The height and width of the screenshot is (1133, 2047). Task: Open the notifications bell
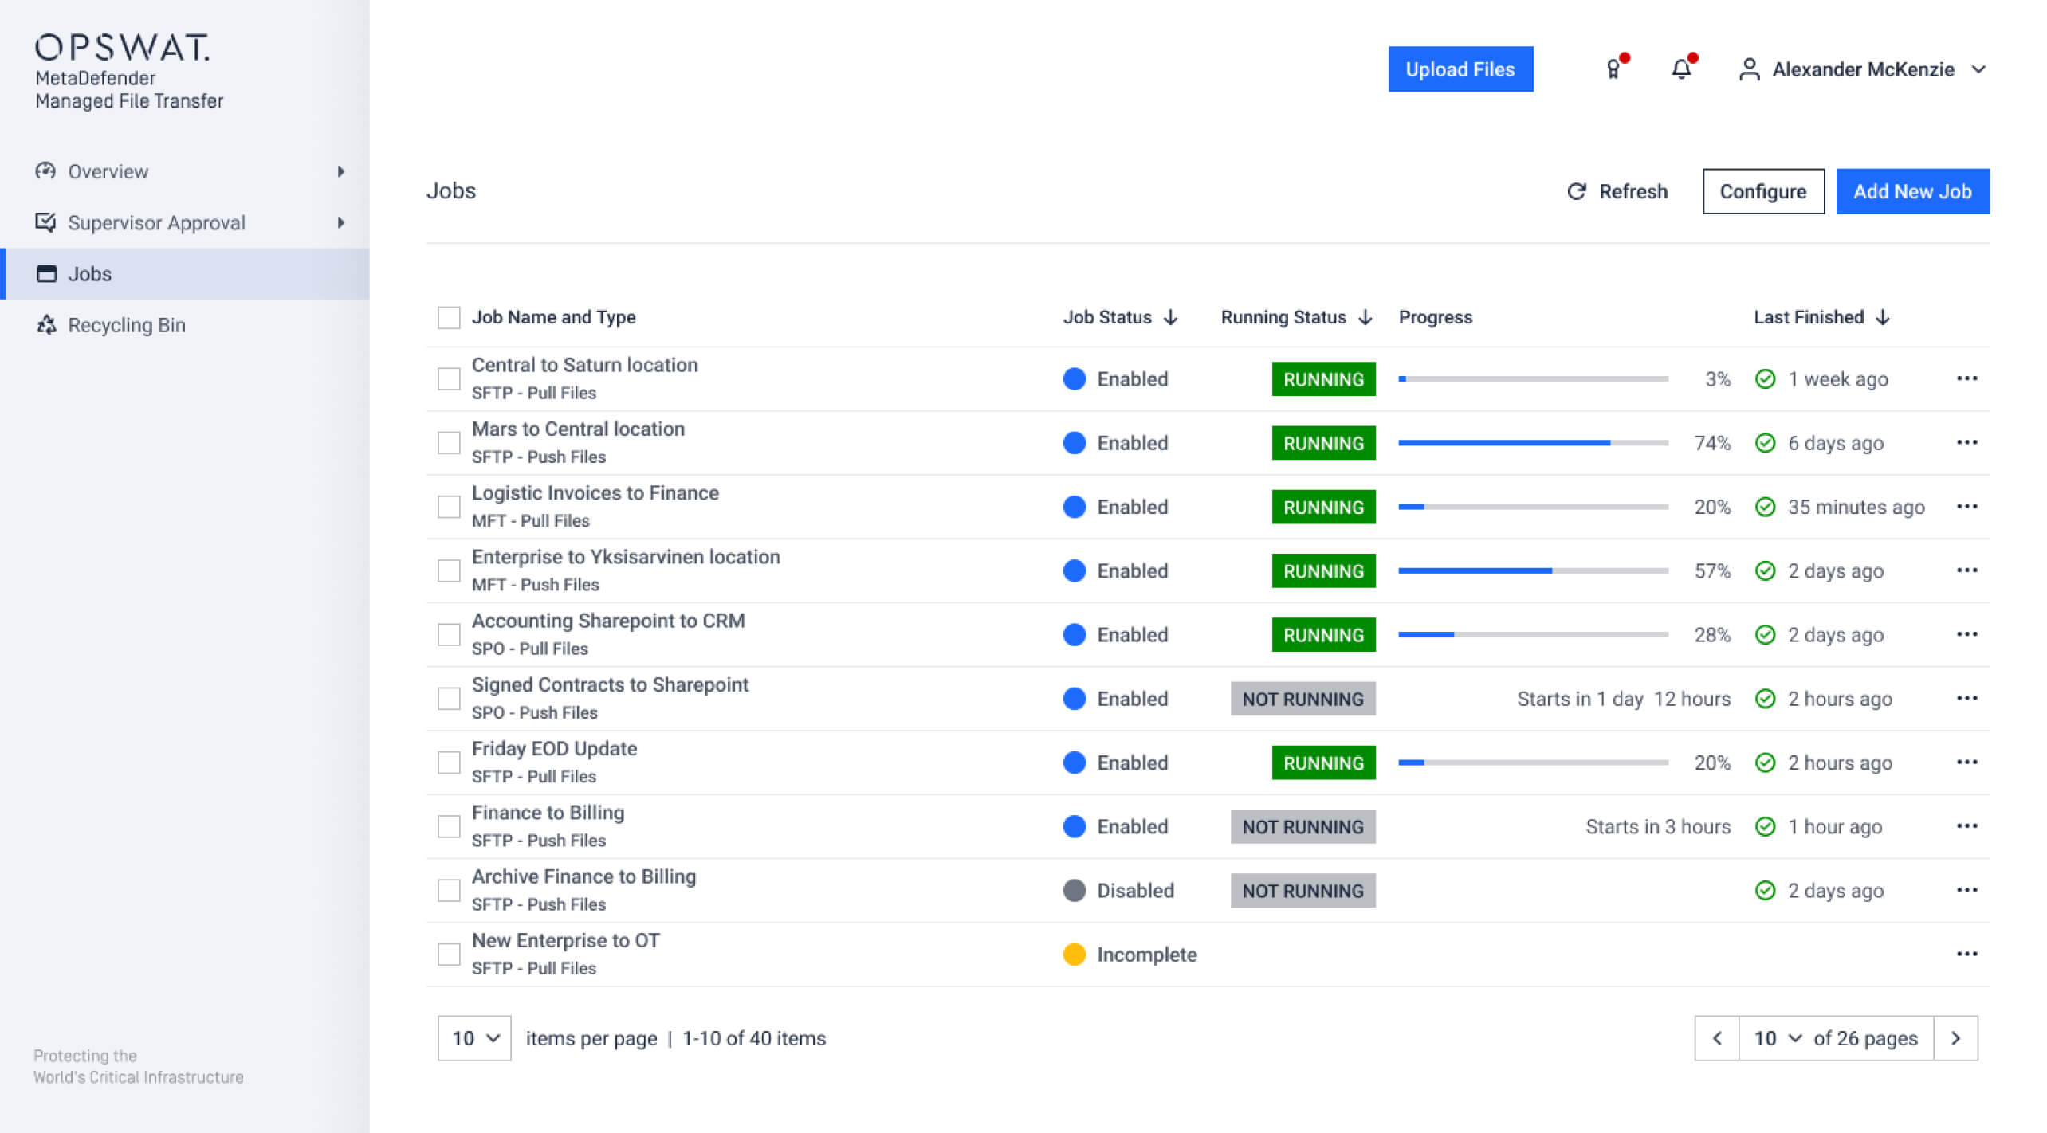[1682, 69]
